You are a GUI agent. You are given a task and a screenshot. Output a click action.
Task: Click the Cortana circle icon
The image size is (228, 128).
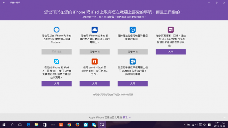(57, 30)
